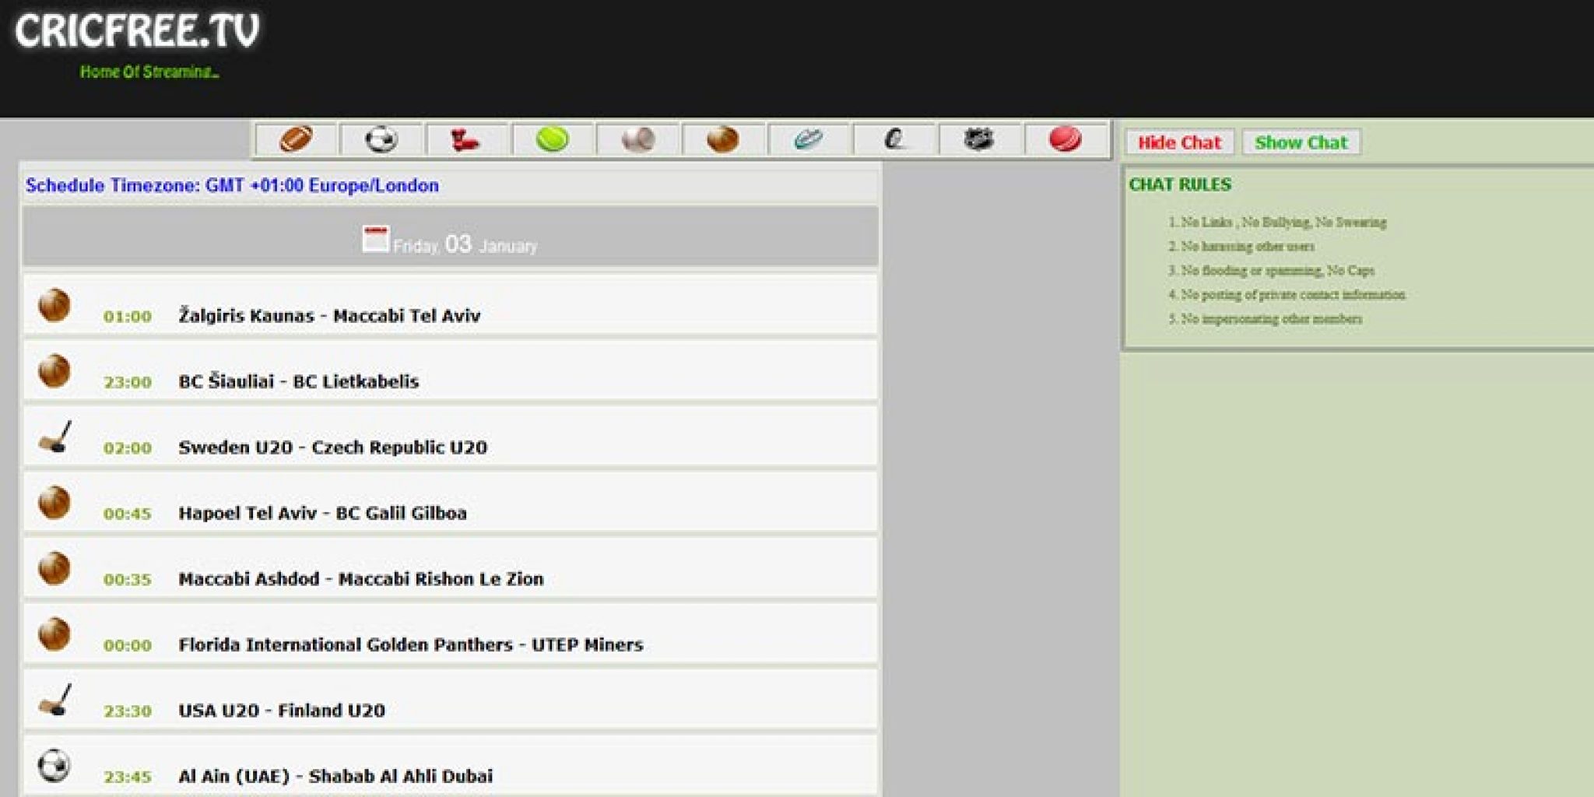Screen dimensions: 1594x797
Task: Click the calendar icon beside Friday 03 January
Action: tap(375, 239)
